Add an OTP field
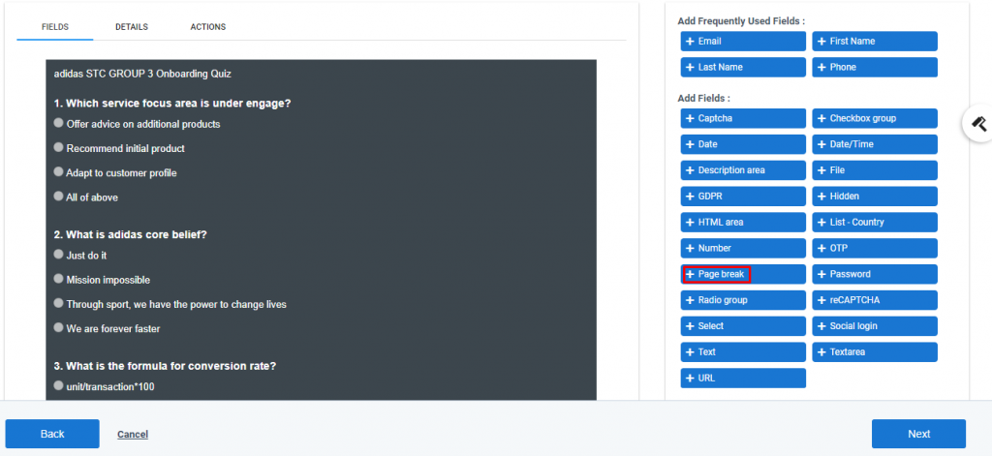This screenshot has width=992, height=456. coord(875,248)
